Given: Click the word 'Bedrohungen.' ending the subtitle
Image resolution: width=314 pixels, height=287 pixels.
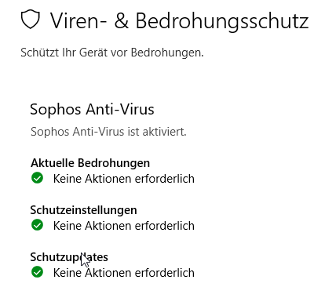Looking at the screenshot, I should pyautogui.click(x=167, y=53).
